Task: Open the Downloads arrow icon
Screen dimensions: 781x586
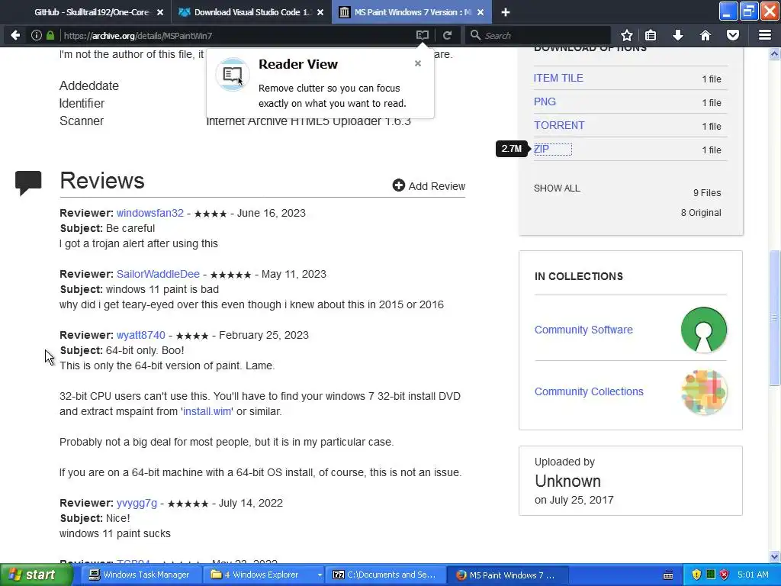Action: 678,35
